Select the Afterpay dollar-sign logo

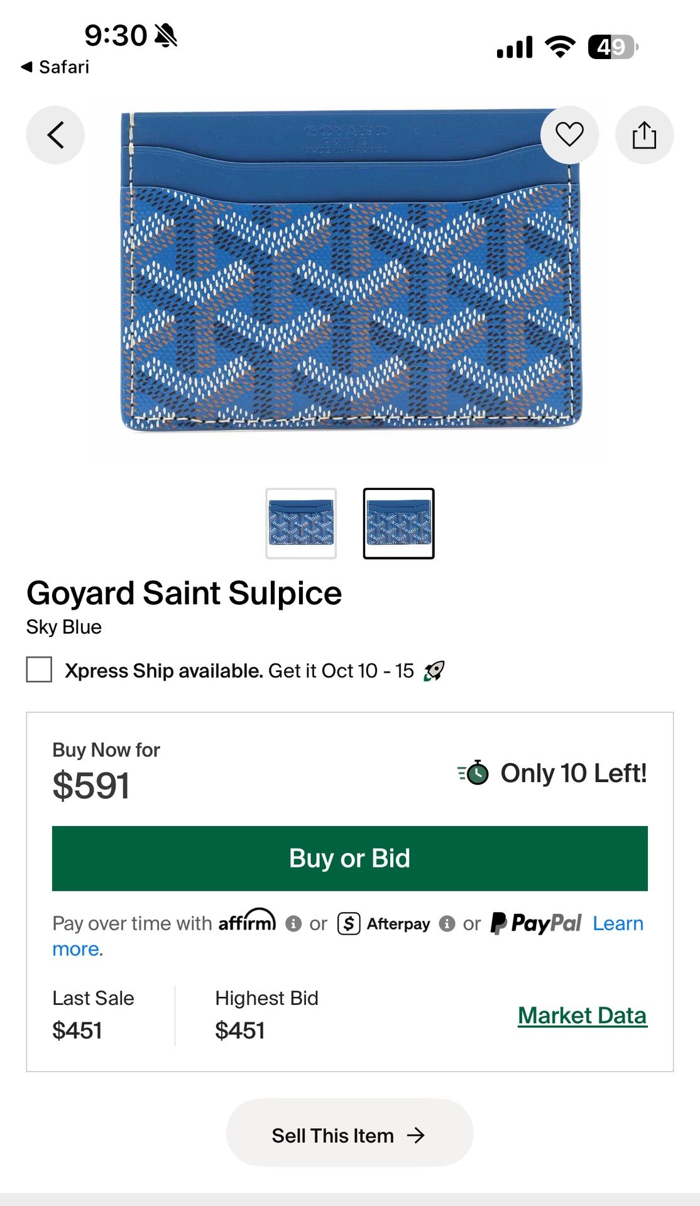tap(348, 923)
